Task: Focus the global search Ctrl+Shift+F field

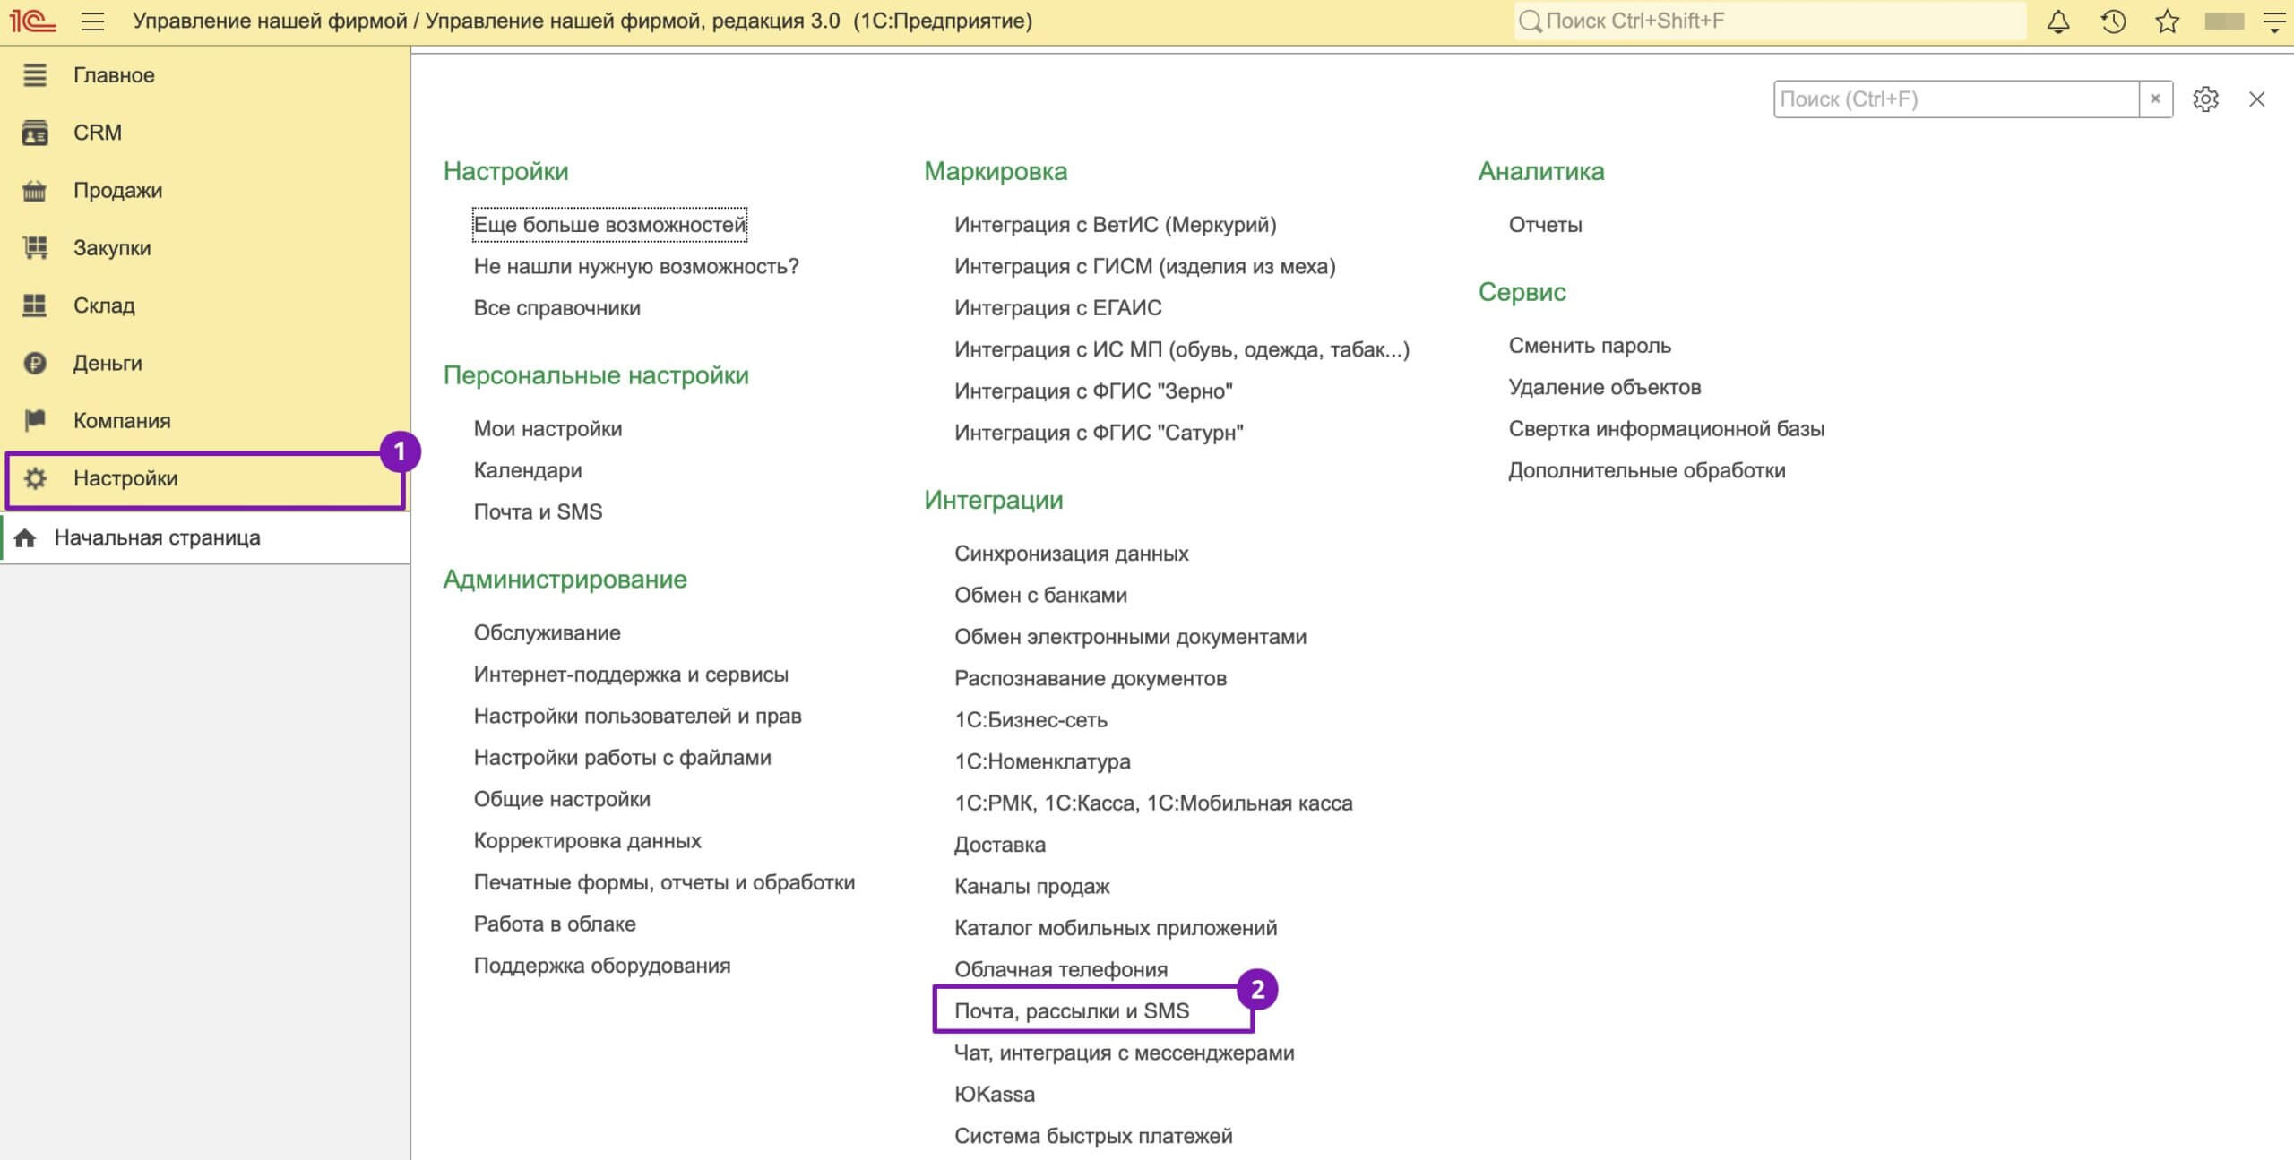Action: tap(1770, 21)
